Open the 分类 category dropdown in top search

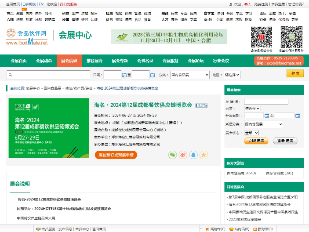click(189, 75)
